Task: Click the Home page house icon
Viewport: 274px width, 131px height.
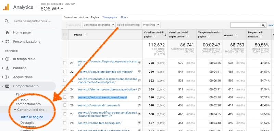Action: (x=7, y=32)
